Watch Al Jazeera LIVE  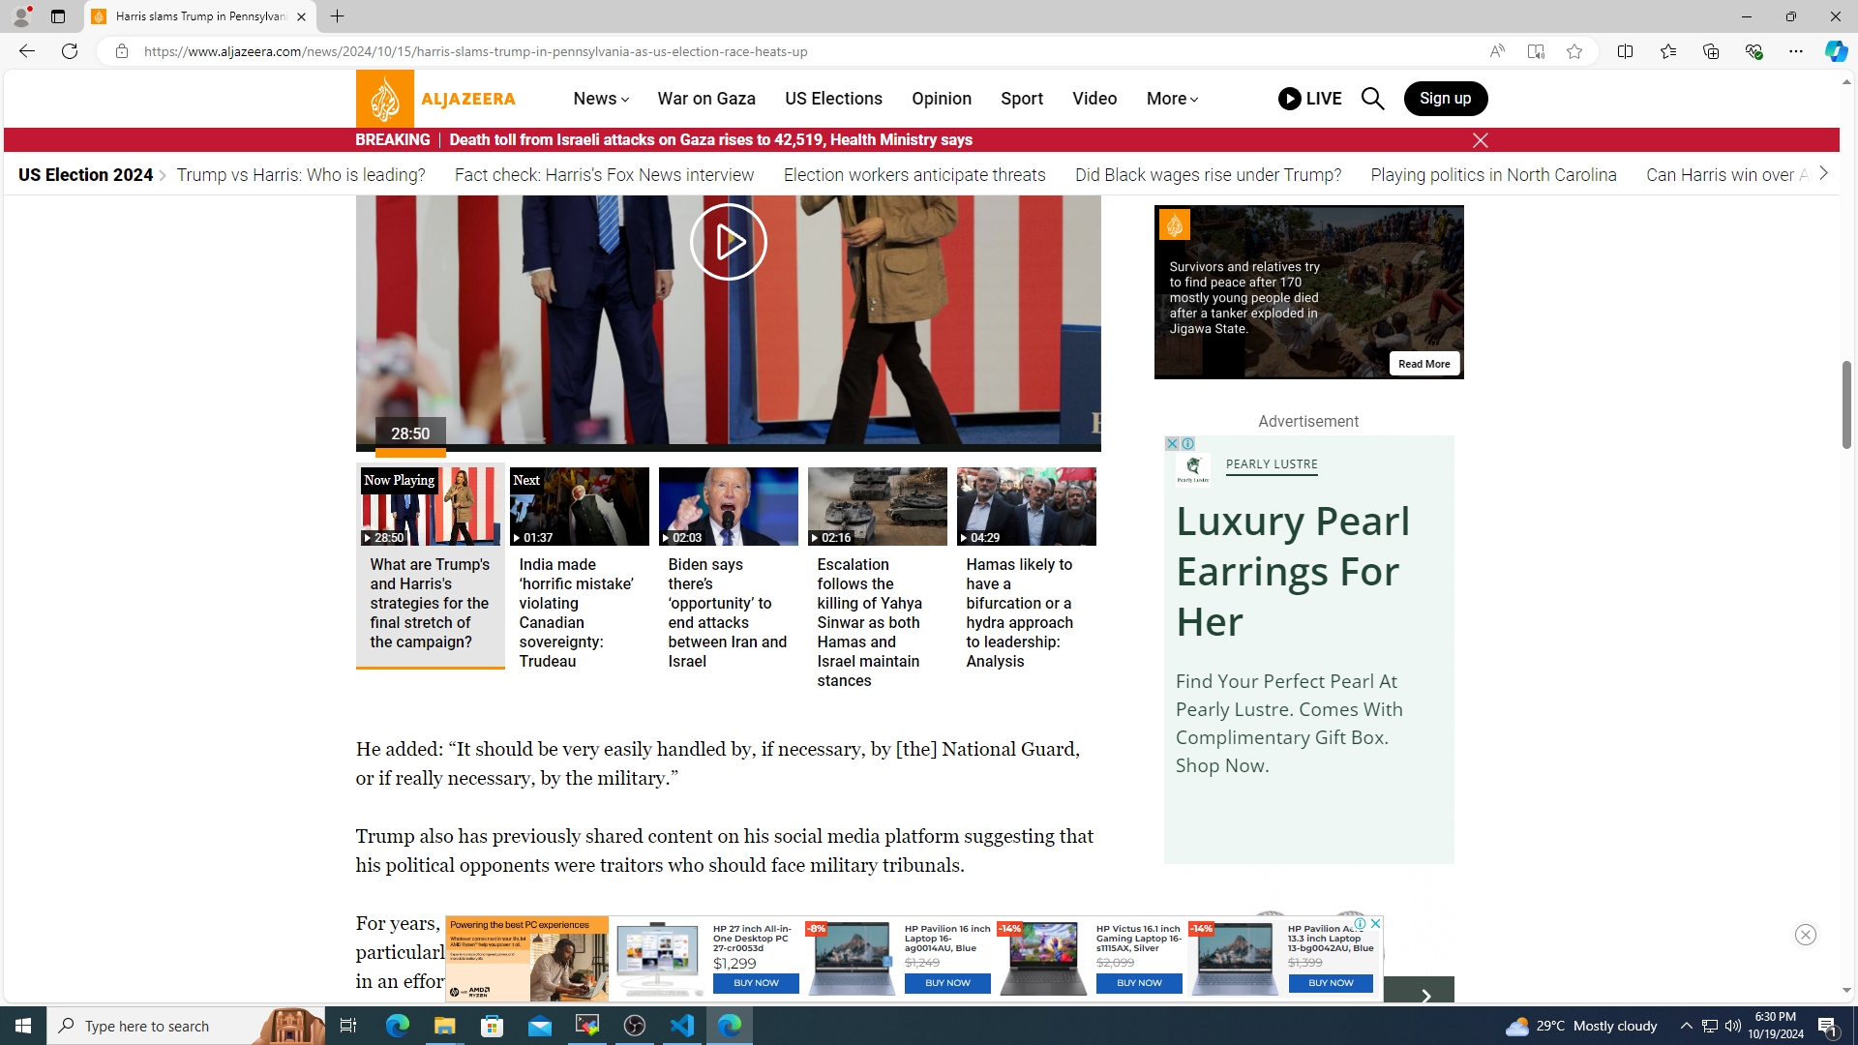click(x=1309, y=99)
